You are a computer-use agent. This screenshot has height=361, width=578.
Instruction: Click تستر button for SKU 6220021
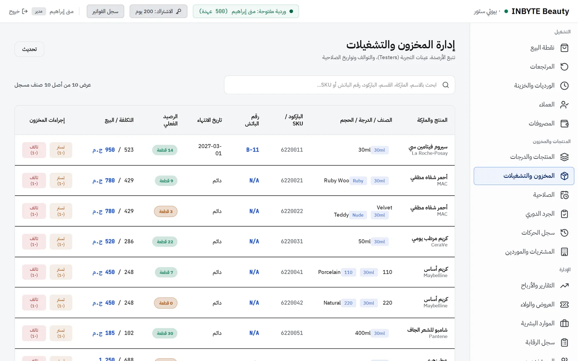coord(61,180)
